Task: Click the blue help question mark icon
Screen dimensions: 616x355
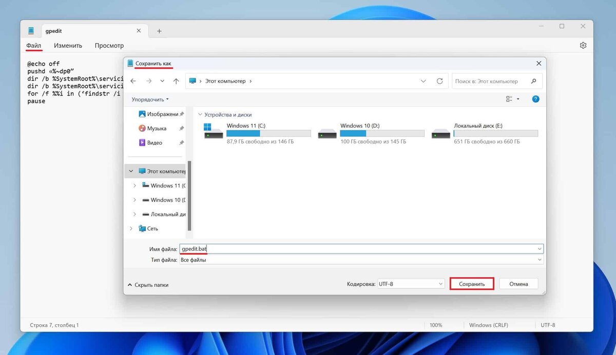Action: click(x=535, y=98)
